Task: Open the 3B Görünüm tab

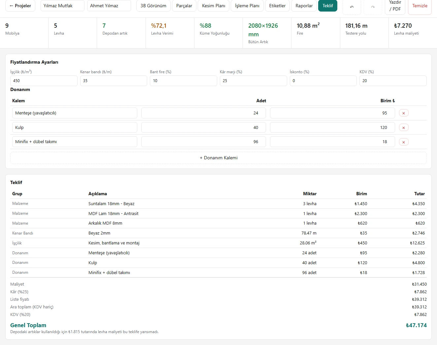Action: [x=153, y=6]
